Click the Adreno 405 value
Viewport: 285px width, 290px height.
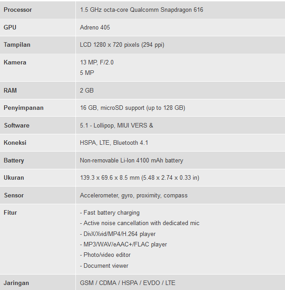click(95, 27)
